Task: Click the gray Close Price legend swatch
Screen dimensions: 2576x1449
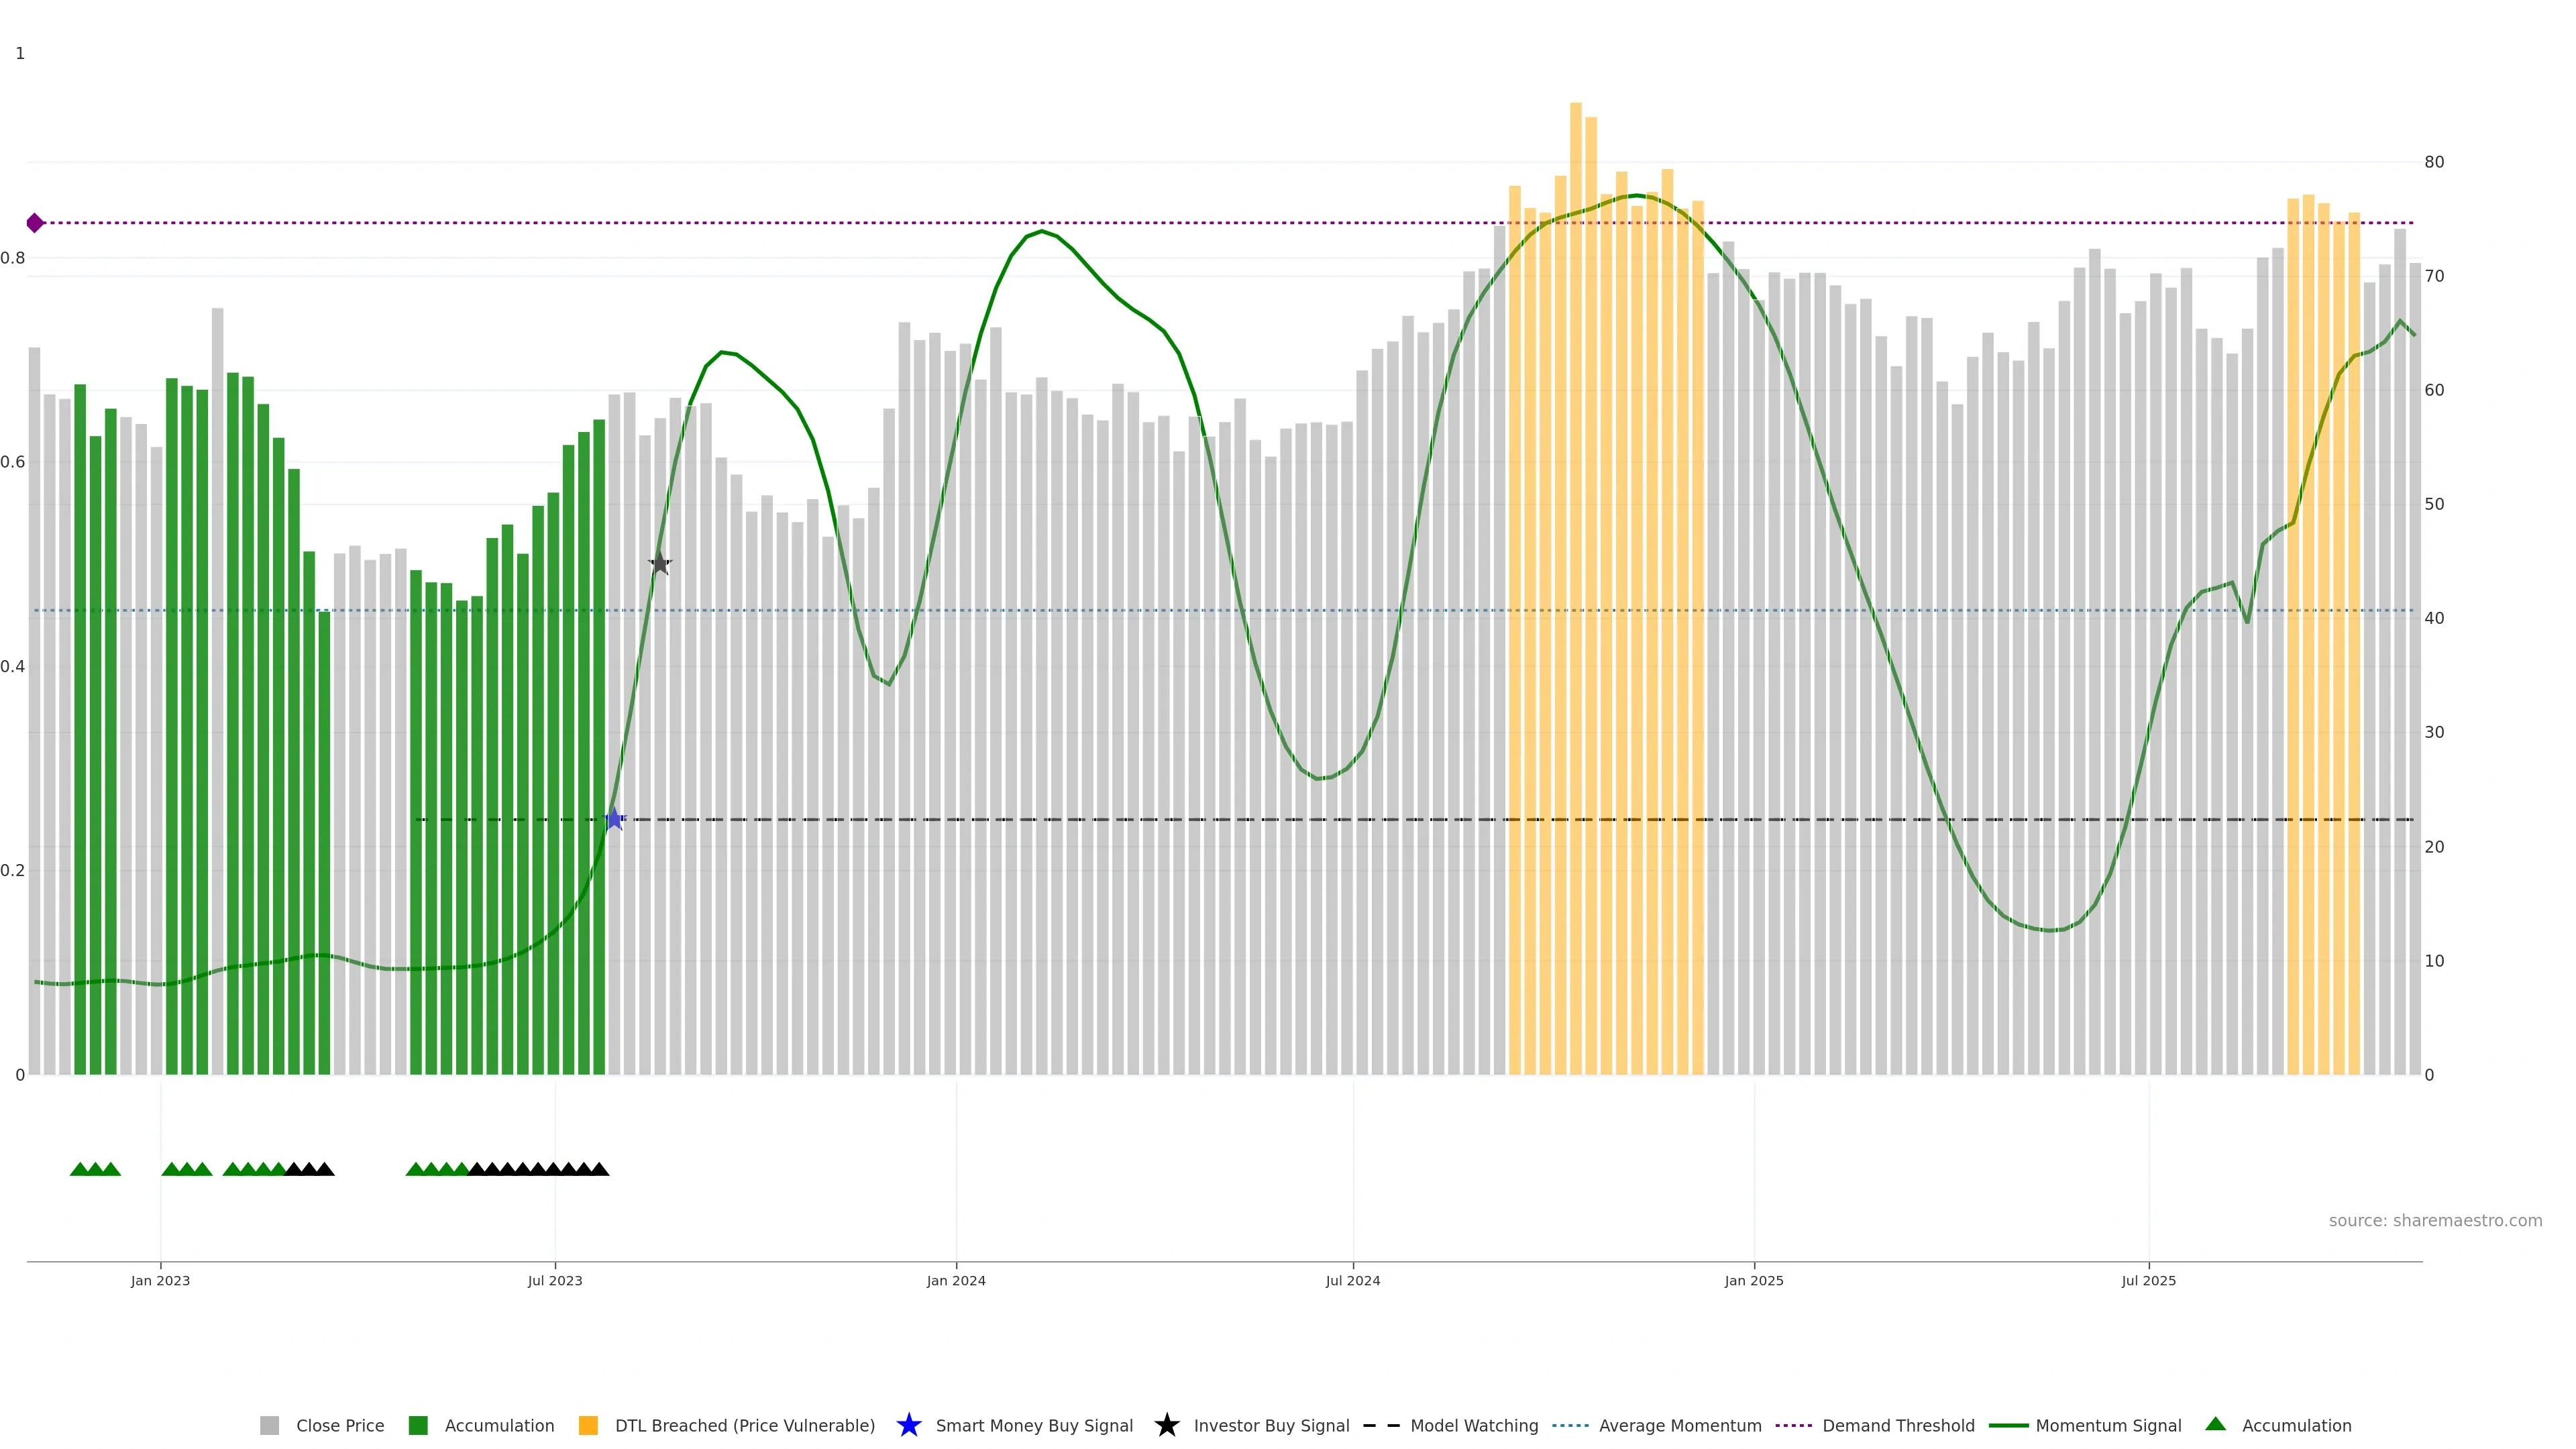Action: point(269,1425)
